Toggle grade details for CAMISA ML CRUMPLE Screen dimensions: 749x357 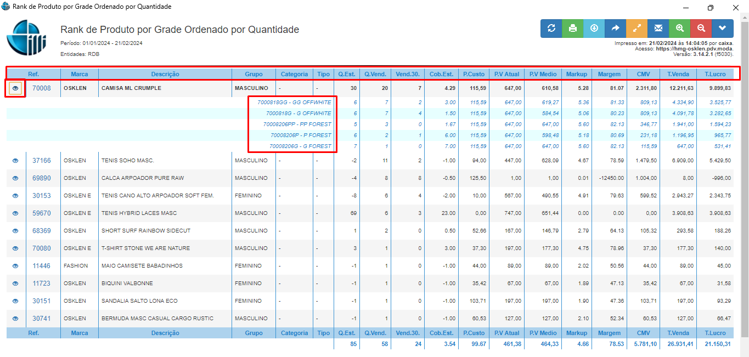[x=15, y=88]
